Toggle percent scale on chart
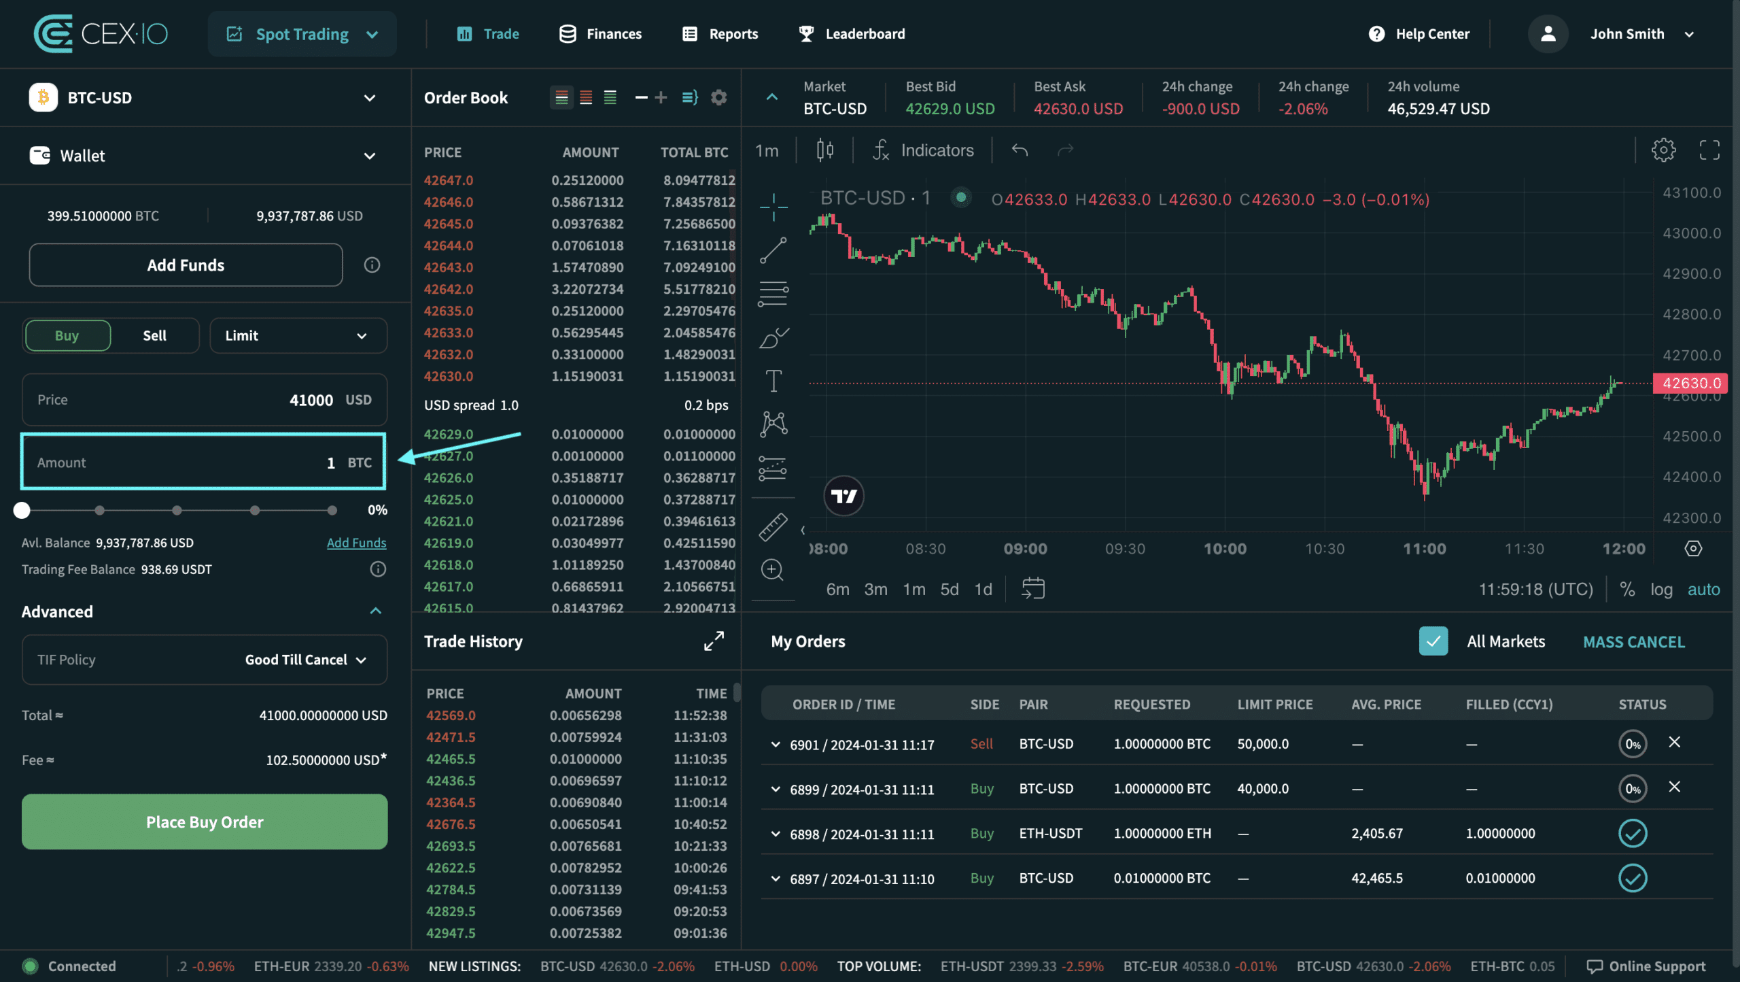Image resolution: width=1740 pixels, height=982 pixels. point(1627,589)
